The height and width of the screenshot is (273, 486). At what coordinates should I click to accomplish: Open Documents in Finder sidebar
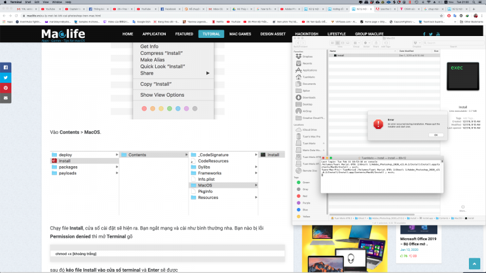tap(306, 84)
